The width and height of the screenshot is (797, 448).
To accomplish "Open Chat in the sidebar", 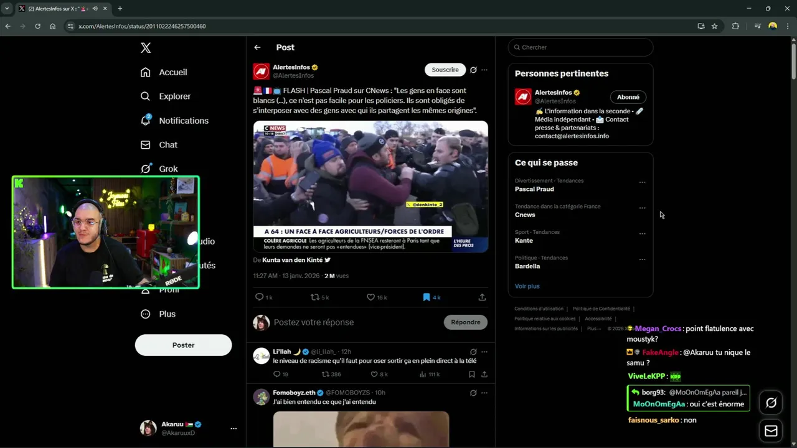I will coord(159,144).
